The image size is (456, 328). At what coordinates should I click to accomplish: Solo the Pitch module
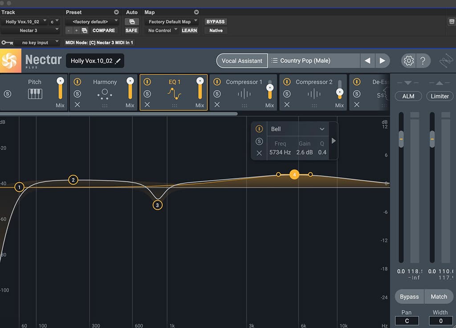pos(8,94)
